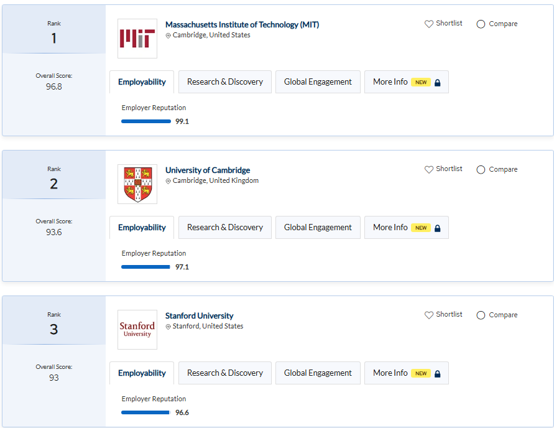Click NEW badge in MIT More Info tab
This screenshot has height=428, width=554.
click(421, 82)
